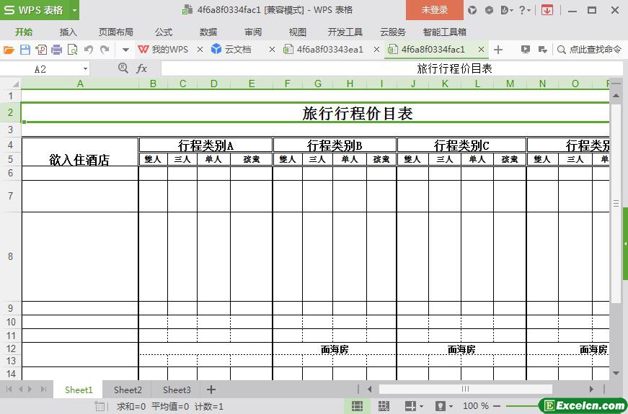Image resolution: width=628 pixels, height=414 pixels.
Task: Open the 插入 ribbon tab
Action: tap(68, 32)
